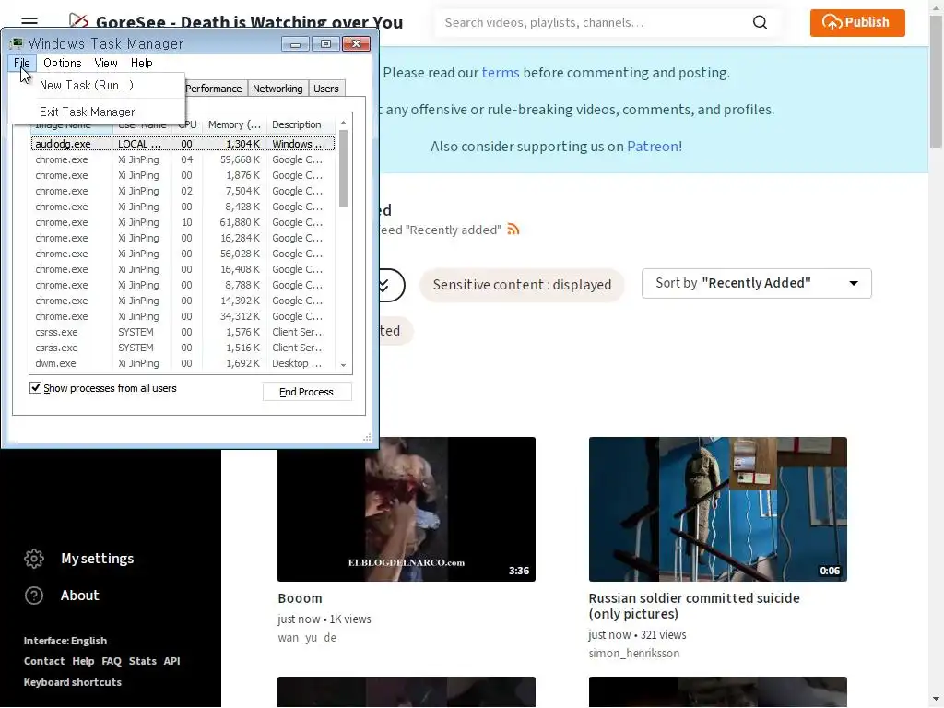This screenshot has width=944, height=708.
Task: Open the terms link in banner
Action: click(501, 73)
